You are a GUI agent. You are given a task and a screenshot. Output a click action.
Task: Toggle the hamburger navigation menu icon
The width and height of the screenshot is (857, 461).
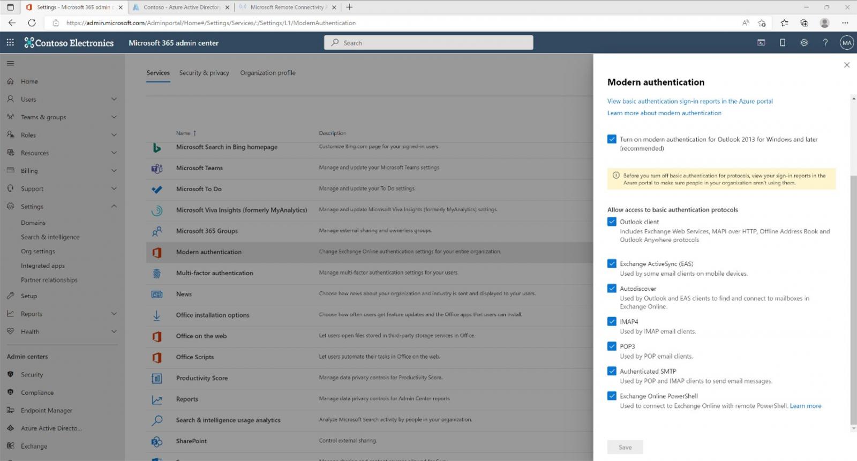click(x=10, y=63)
